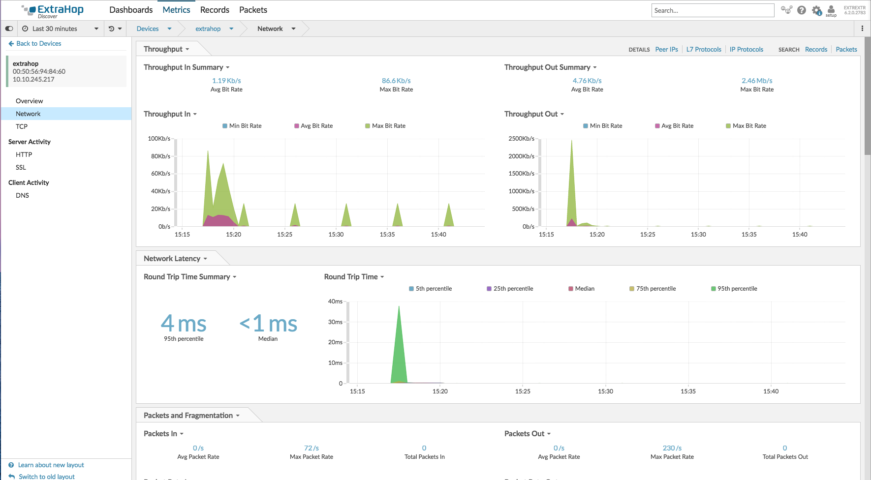This screenshot has width=871, height=480.
Task: Click the Switch to old layout link
Action: pyautogui.click(x=47, y=476)
